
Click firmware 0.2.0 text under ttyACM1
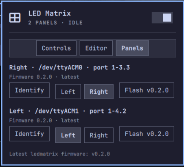pos(44,120)
